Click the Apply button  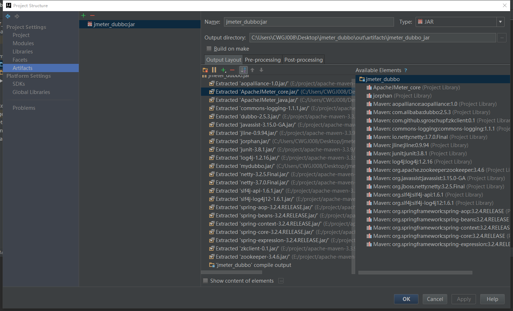pyautogui.click(x=464, y=299)
